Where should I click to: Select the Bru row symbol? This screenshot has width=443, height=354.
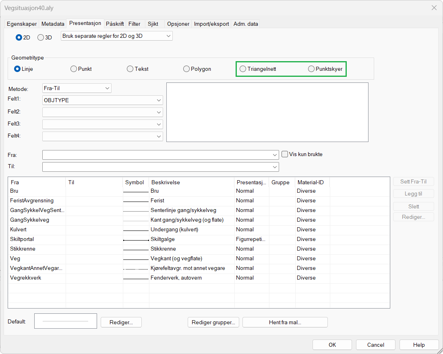point(136,191)
